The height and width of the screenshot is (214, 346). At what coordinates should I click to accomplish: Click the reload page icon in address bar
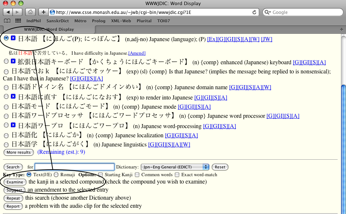254,12
